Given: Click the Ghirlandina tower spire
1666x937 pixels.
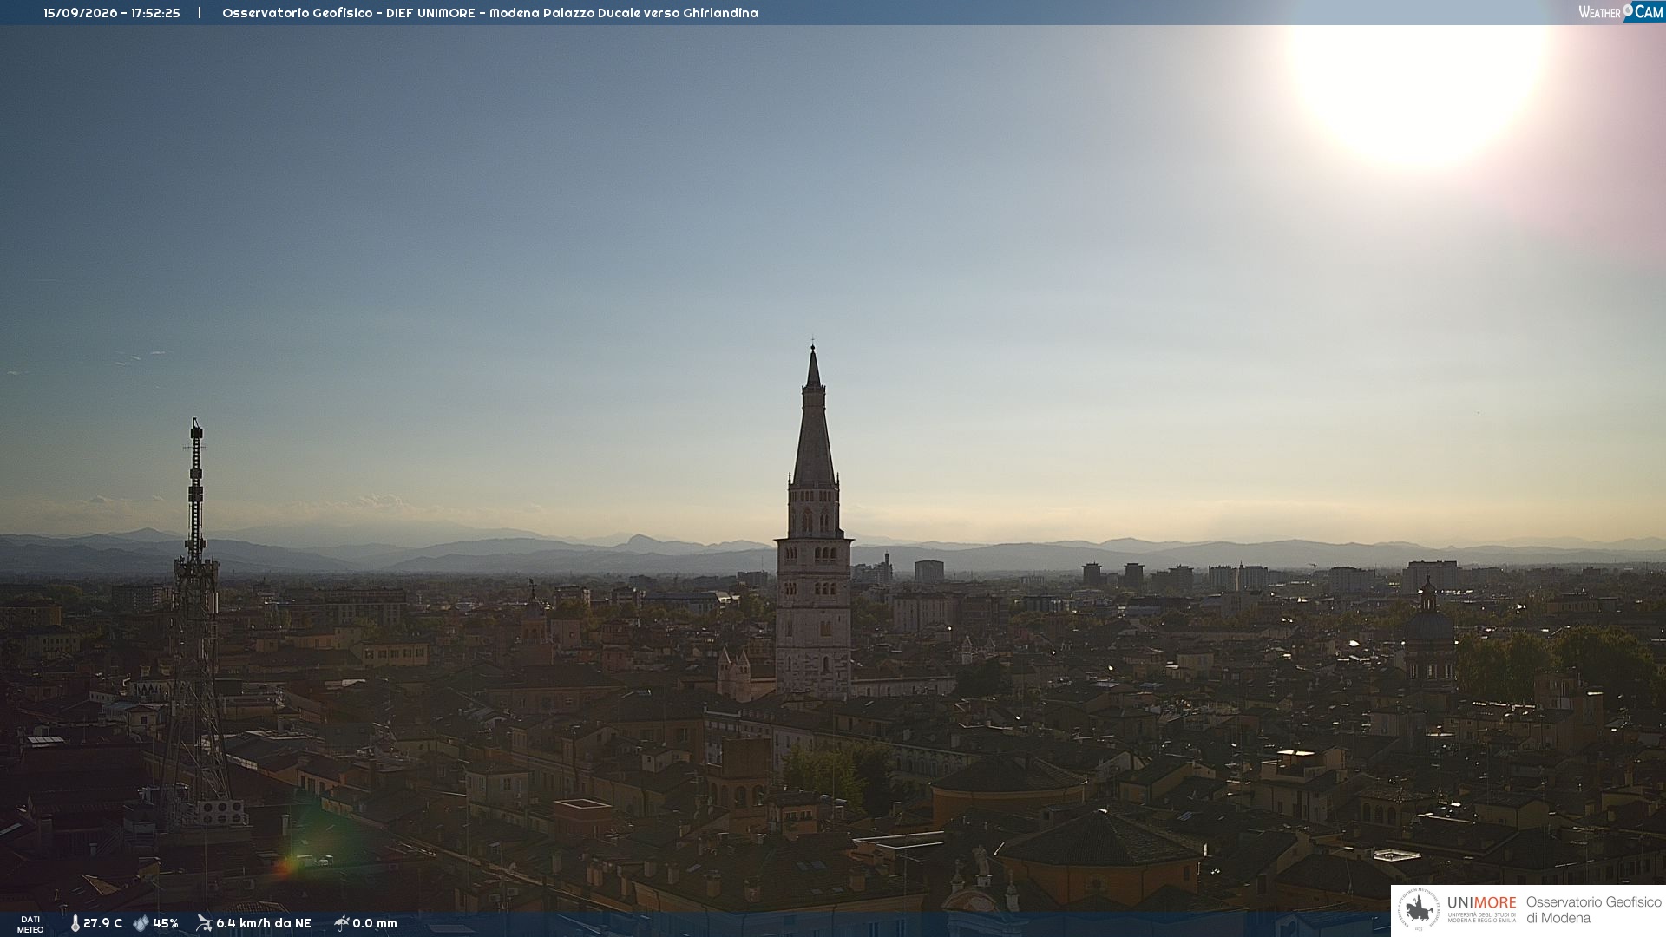Looking at the screenshot, I should click(813, 415).
